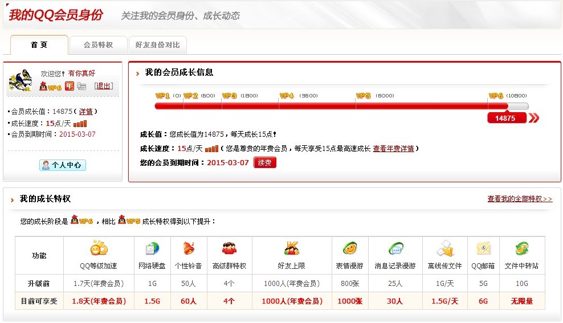Click the 30人 current value cell

[x=395, y=301]
